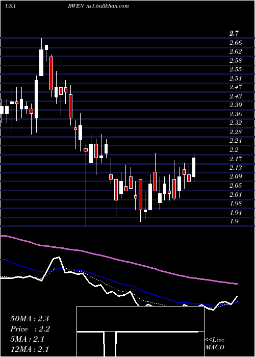Click the 2.47 price axis label

[x=236, y=87]
